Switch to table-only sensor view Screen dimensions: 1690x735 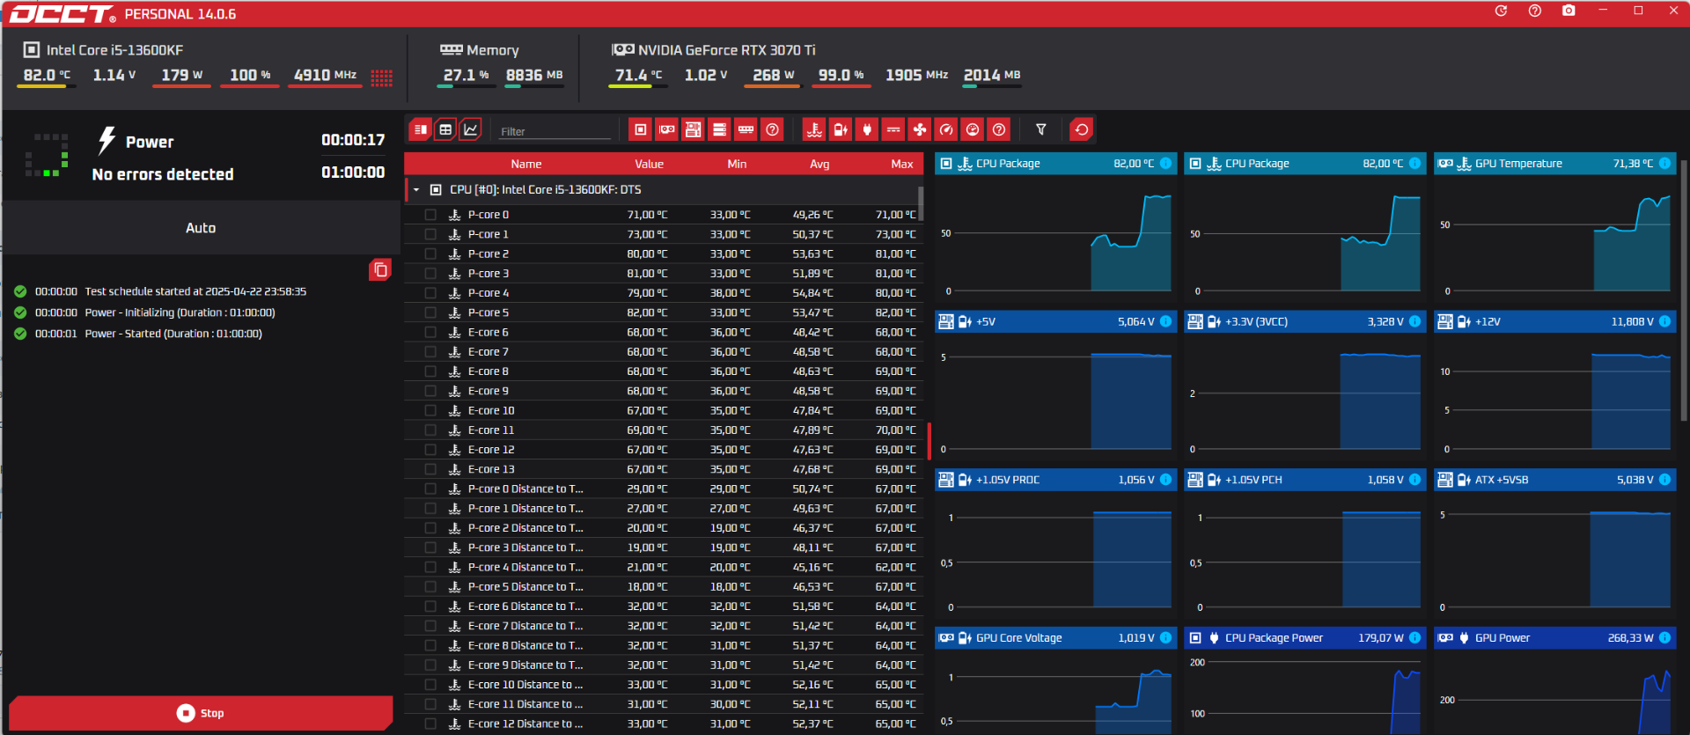(x=445, y=130)
